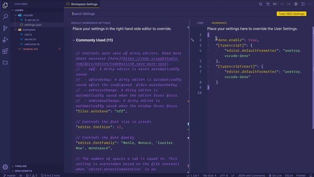Click the Ln 1, Col 1 cursor position
Viewport: 314px width, 177px height.
[x=193, y=176]
